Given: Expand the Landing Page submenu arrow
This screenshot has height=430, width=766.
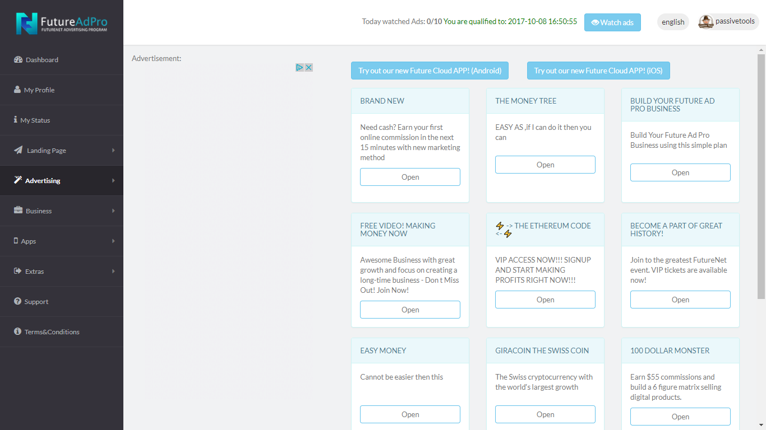Looking at the screenshot, I should tap(113, 150).
